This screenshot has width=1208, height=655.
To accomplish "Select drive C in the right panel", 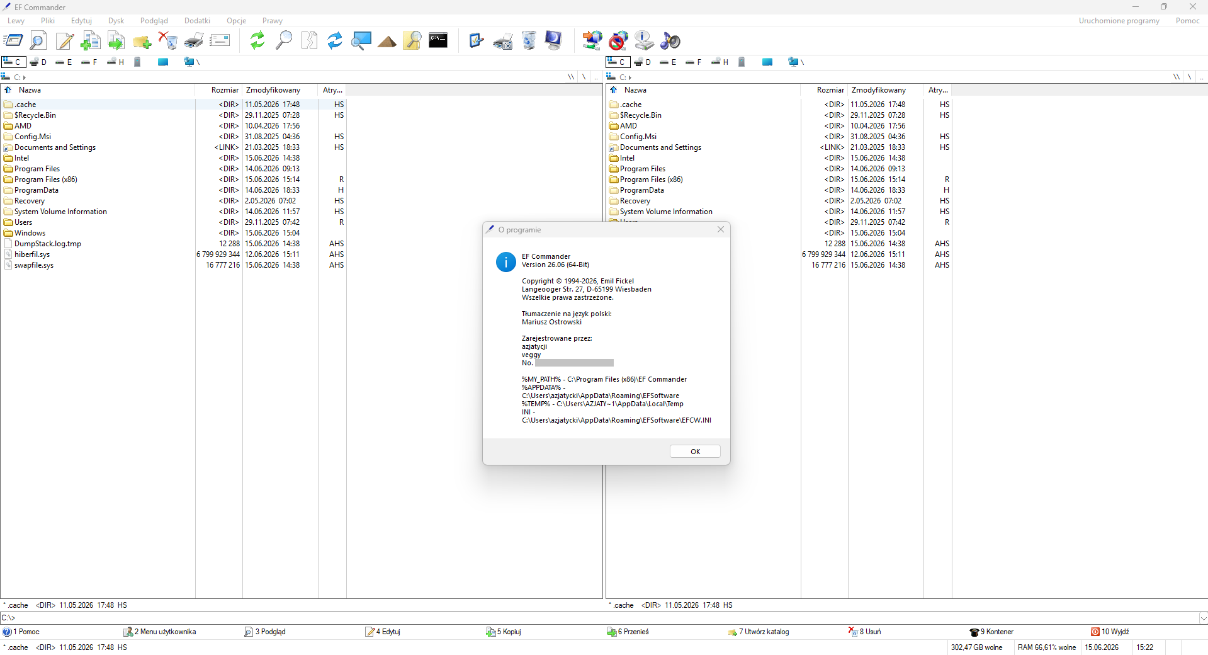I will point(618,62).
